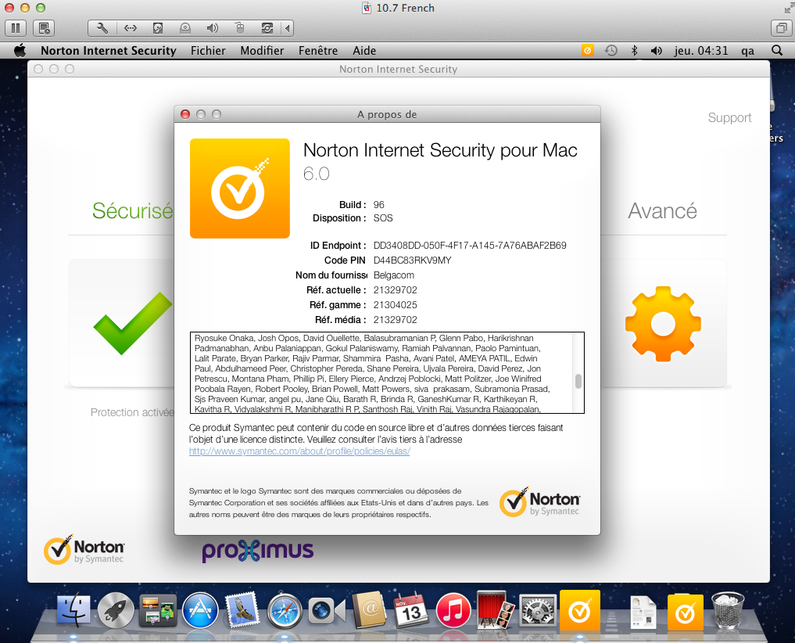Image resolution: width=795 pixels, height=643 pixels.
Task: Open System Preferences from the Dock
Action: (538, 610)
